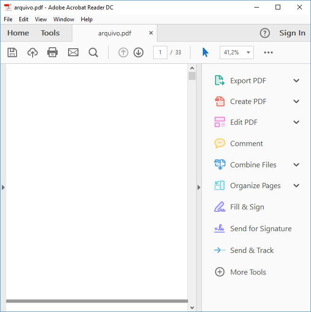This screenshot has width=311, height=312.
Task: Expand the Export PDF chevron
Action: [296, 80]
